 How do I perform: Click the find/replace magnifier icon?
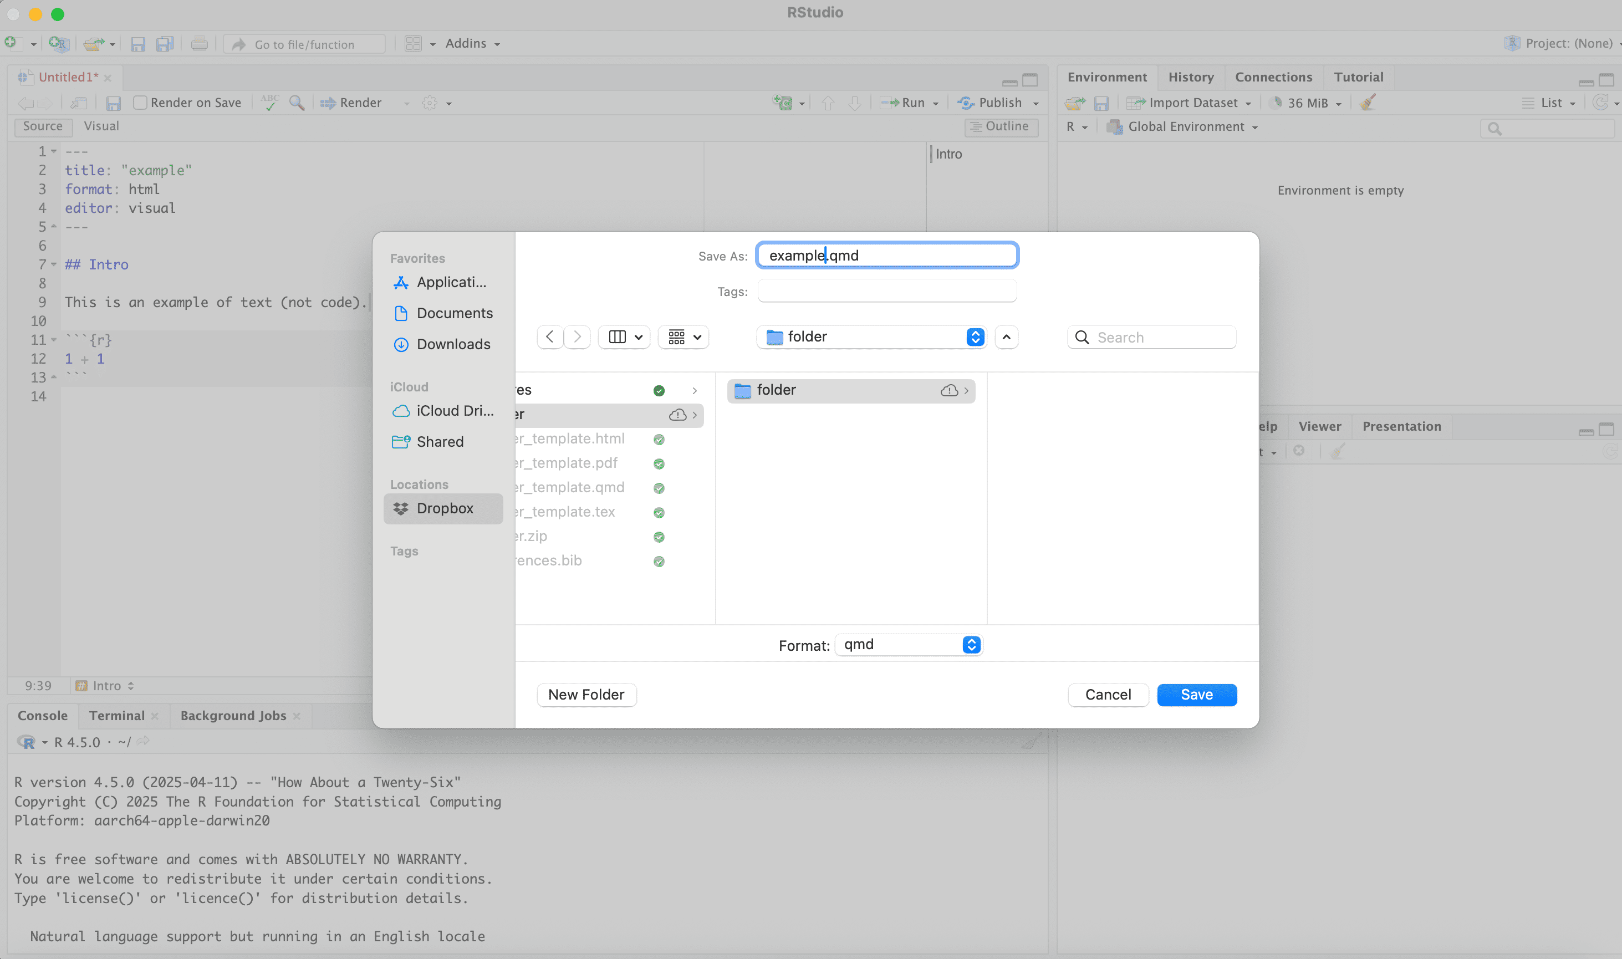(297, 103)
